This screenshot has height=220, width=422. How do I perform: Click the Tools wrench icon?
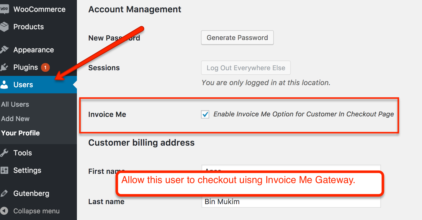coord(4,153)
